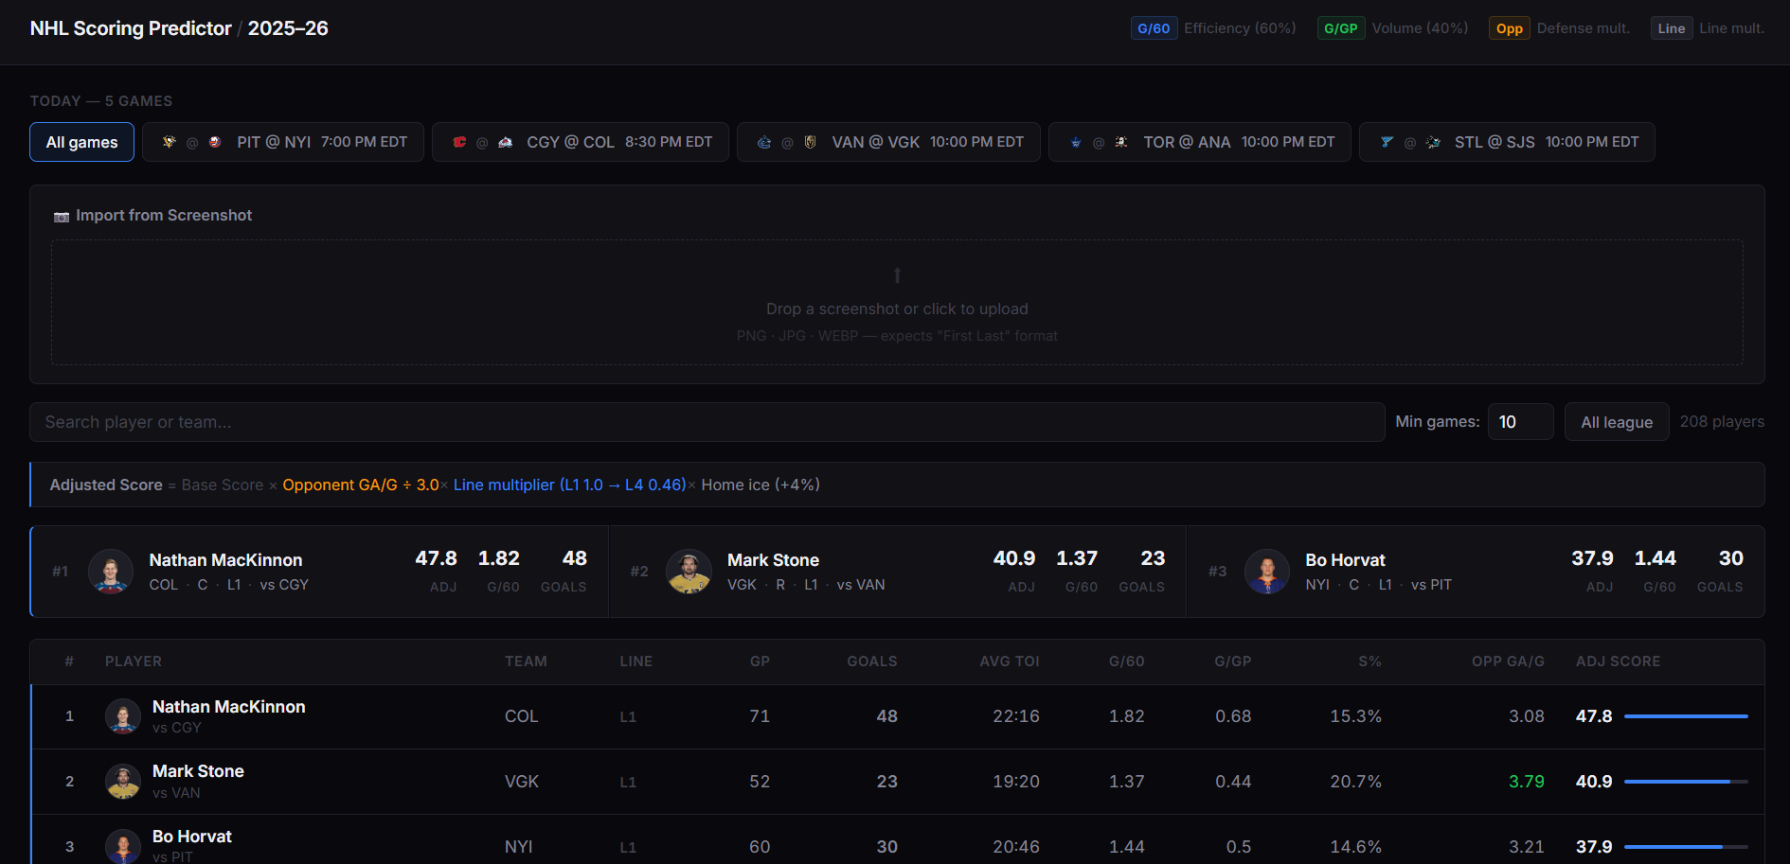Sort table by GP column
Image resolution: width=1790 pixels, height=864 pixels.
pyautogui.click(x=760, y=661)
